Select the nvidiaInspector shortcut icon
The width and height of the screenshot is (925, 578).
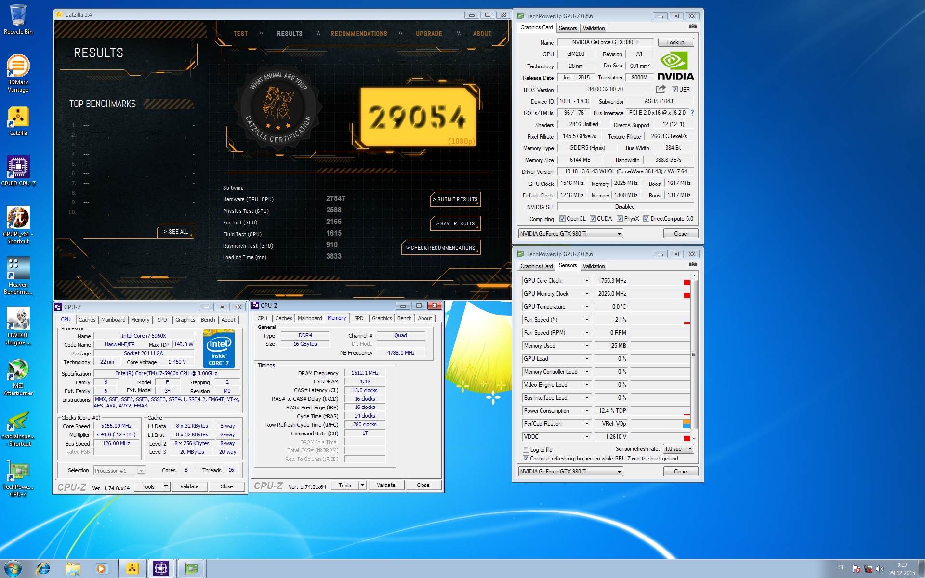point(18,428)
